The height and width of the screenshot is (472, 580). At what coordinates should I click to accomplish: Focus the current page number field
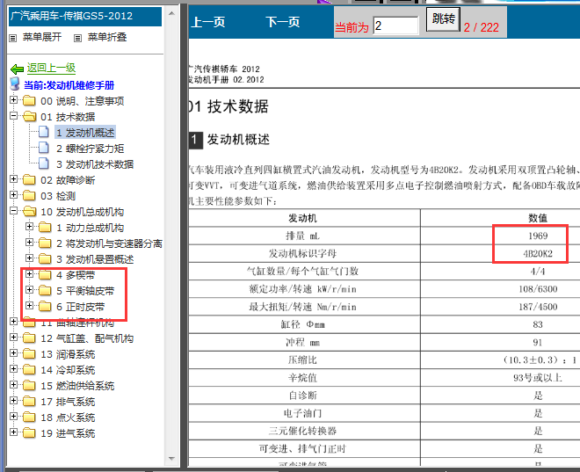395,25
